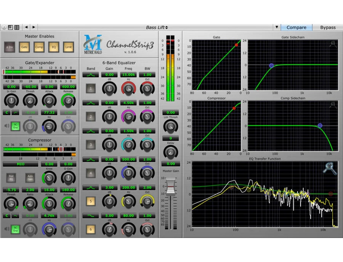Image resolution: width=343 pixels, height=262 pixels.
Task: Click the Compare button
Action: tap(296, 27)
